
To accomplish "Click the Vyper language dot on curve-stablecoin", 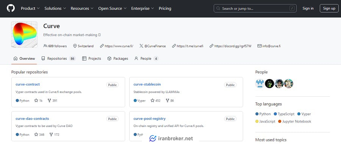I will (135, 101).
